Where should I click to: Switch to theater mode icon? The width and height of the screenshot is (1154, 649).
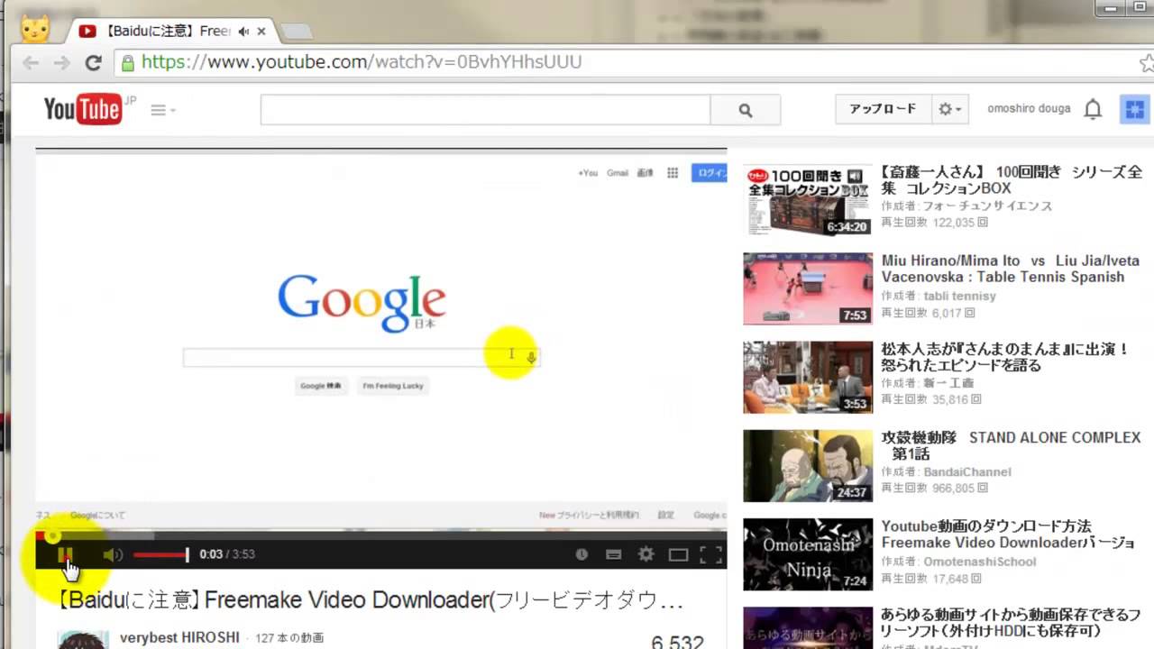point(678,555)
